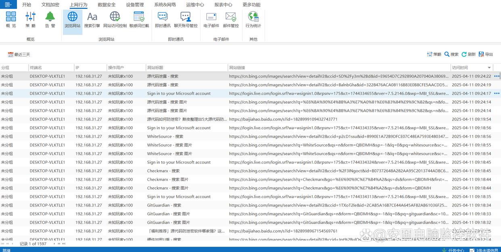Click the 导出 export button

[486, 54]
